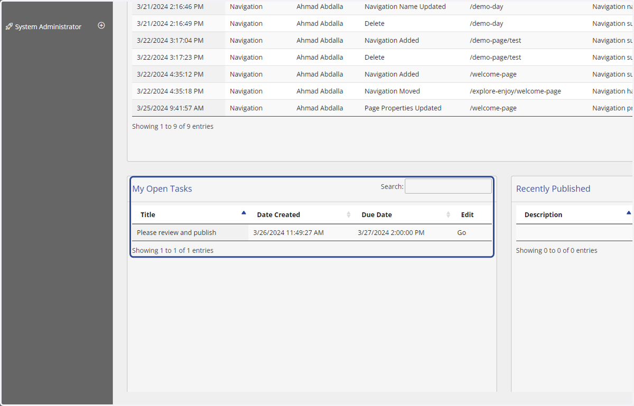Click the My Open Tasks heading
The image size is (634, 406).
162,188
